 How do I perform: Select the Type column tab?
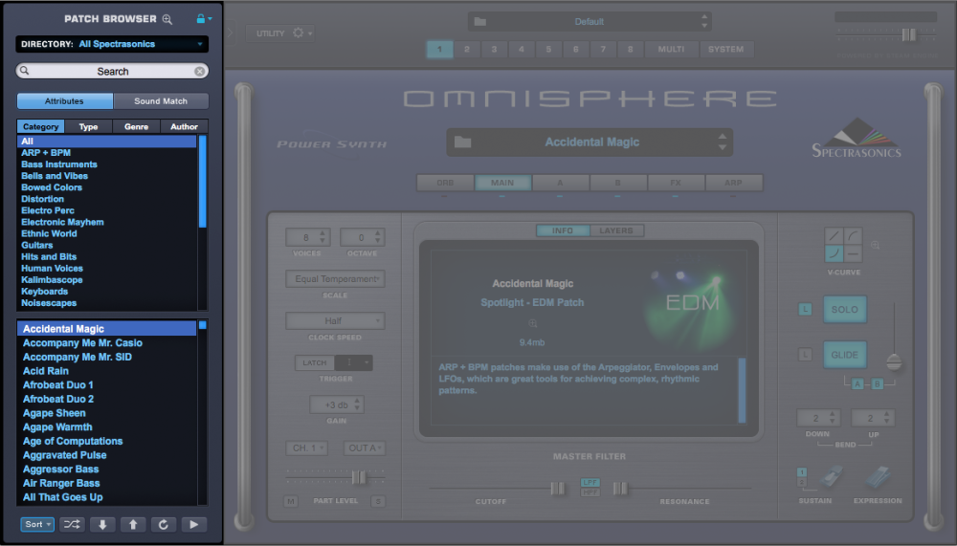point(88,127)
